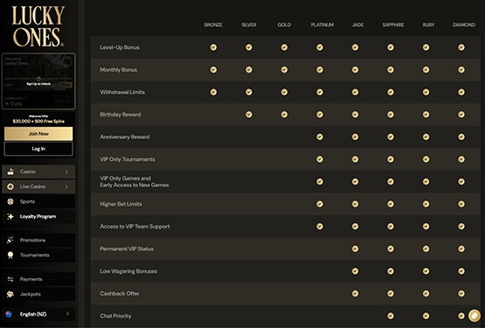Click Bronze check for Level-Up Bonus
The width and height of the screenshot is (485, 328).
(x=213, y=47)
